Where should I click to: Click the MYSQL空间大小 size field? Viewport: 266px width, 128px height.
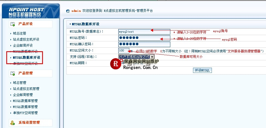124,51
